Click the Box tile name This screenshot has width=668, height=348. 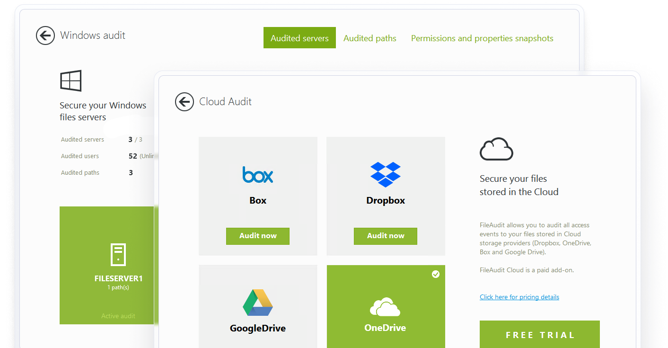(258, 200)
